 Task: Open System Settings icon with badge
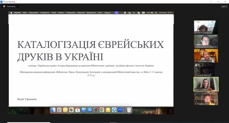pyautogui.click(x=96, y=110)
